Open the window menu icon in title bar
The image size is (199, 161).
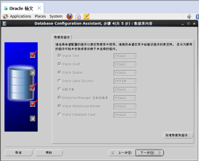click(x=4, y=24)
